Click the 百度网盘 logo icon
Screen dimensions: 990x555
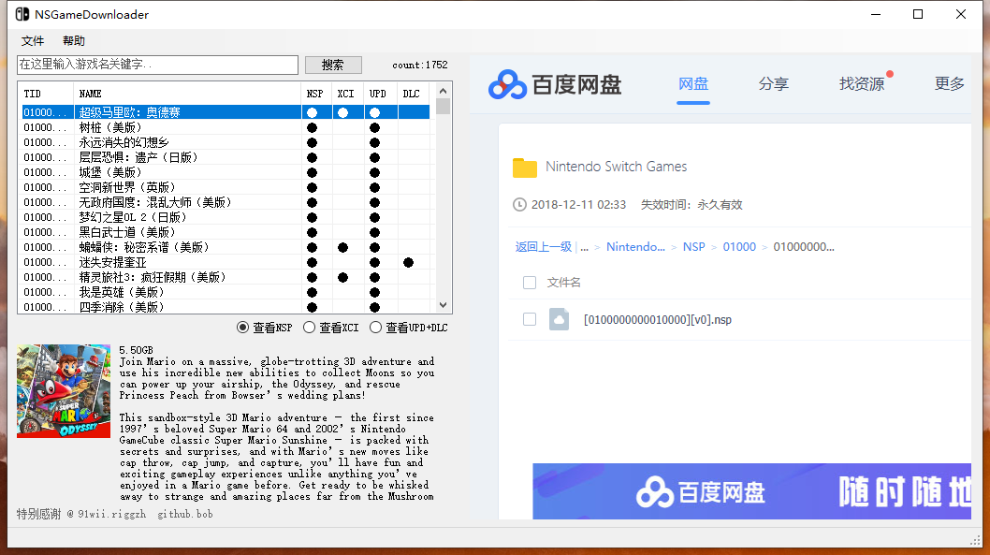point(507,84)
